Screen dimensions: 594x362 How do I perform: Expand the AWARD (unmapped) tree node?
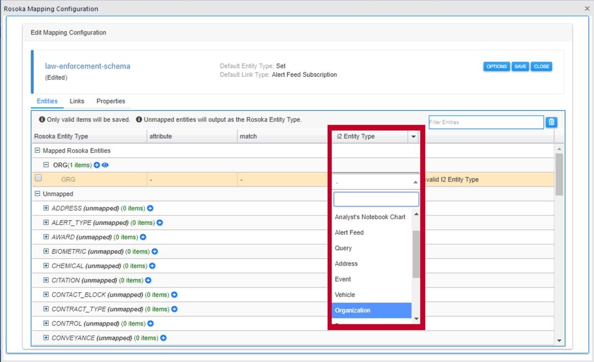(x=46, y=237)
